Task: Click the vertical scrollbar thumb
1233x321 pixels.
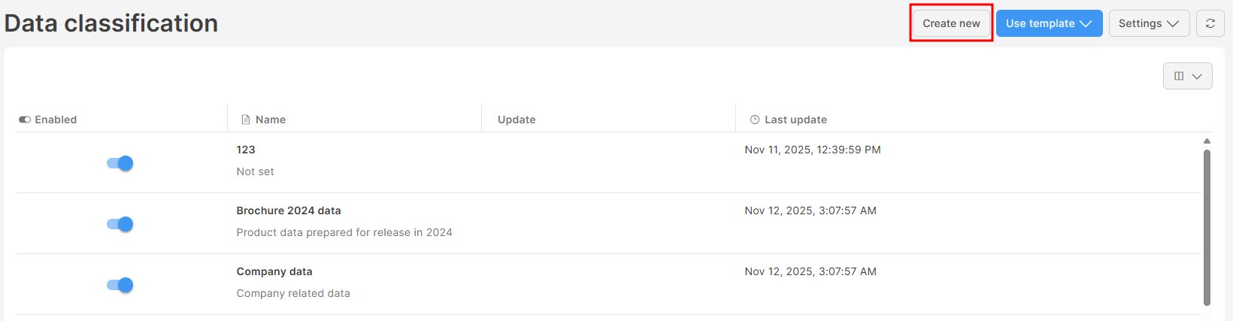Action: pyautogui.click(x=1207, y=226)
